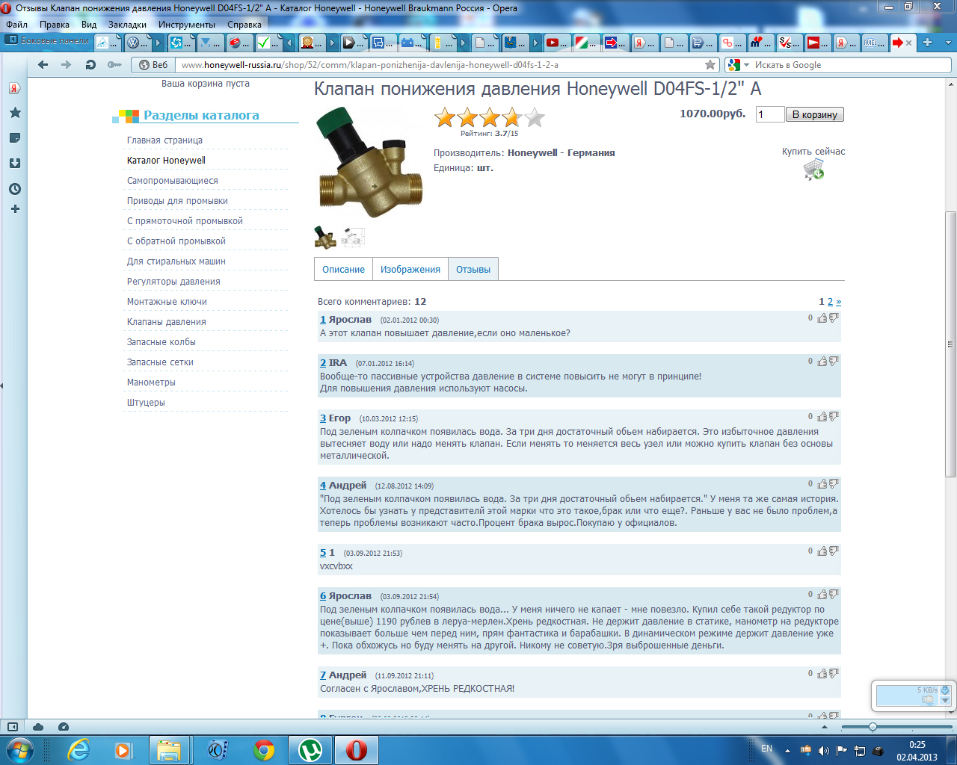
Task: Open the Opera Link cloud icon in the status bar
Action: pyautogui.click(x=38, y=727)
